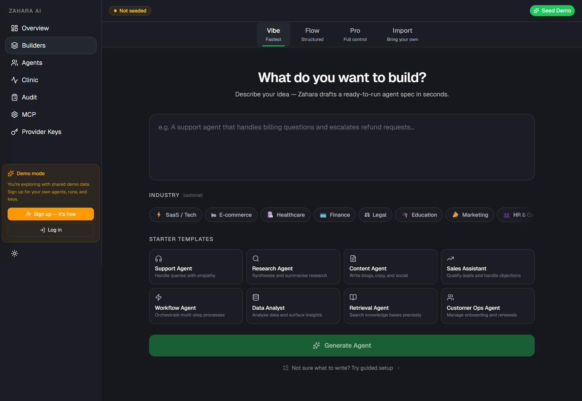Image resolution: width=582 pixels, height=401 pixels.
Task: Click the Overview grid icon
Action: click(x=15, y=28)
